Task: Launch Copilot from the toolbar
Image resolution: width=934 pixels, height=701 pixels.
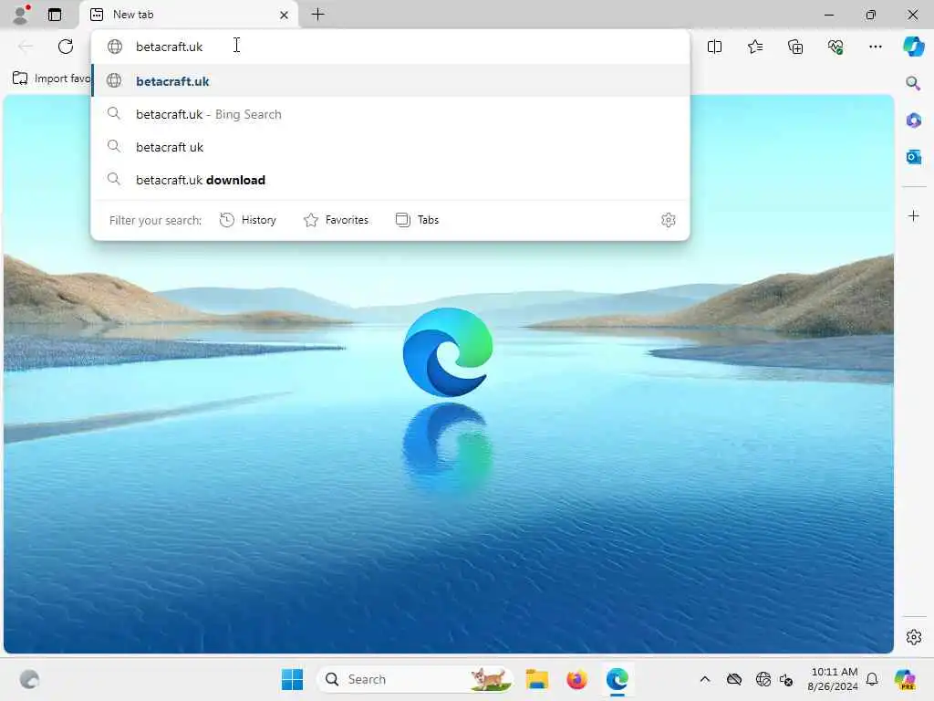Action: tap(913, 47)
